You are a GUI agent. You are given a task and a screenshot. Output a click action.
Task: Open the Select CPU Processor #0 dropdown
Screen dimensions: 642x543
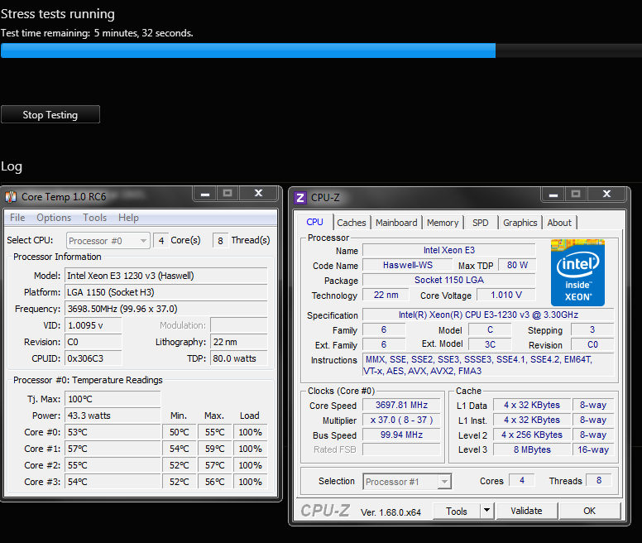[x=108, y=241]
